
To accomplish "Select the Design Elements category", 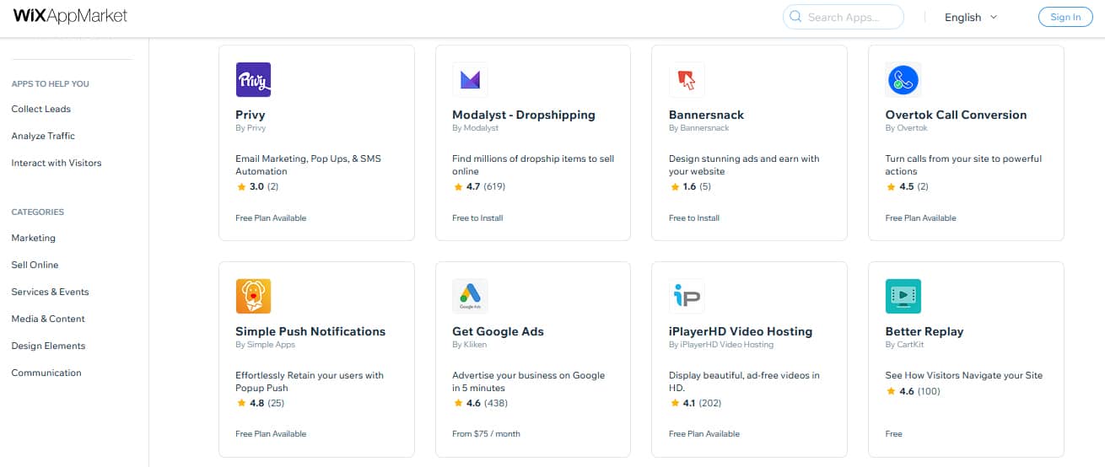I will click(x=48, y=346).
